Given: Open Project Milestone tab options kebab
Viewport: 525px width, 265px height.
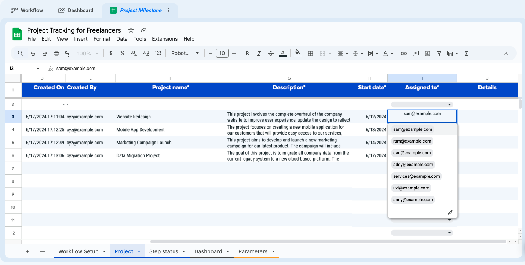Looking at the screenshot, I should point(169,10).
